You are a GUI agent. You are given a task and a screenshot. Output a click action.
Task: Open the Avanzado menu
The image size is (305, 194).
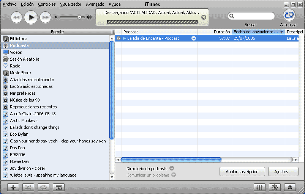click(x=95, y=4)
